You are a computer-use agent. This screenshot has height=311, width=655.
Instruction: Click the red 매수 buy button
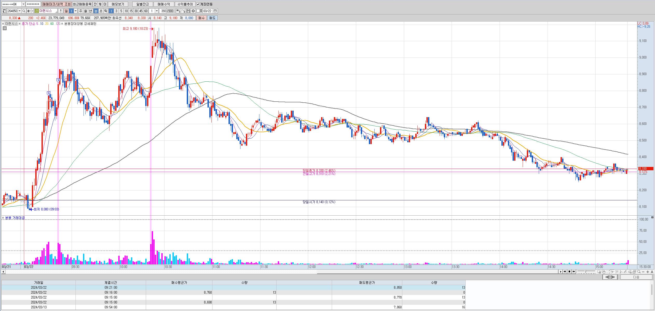tap(202, 18)
